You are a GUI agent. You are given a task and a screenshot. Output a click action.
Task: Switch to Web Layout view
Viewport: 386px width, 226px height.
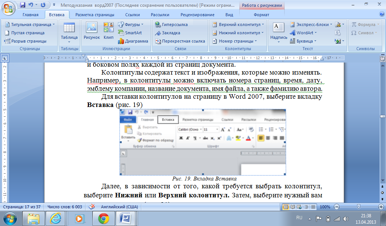point(299,207)
